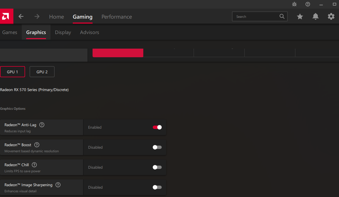
Task: Open the Gaming tab
Action: (x=83, y=17)
